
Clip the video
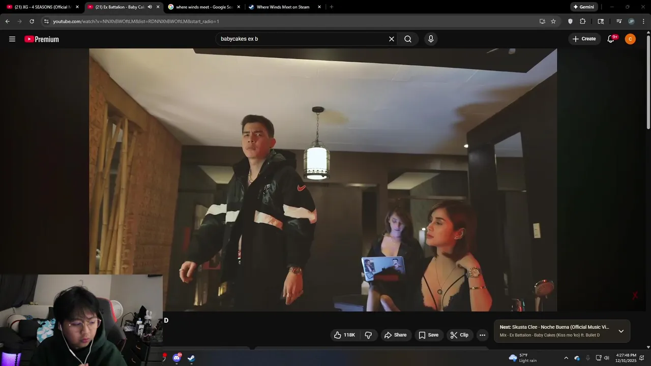coord(459,335)
